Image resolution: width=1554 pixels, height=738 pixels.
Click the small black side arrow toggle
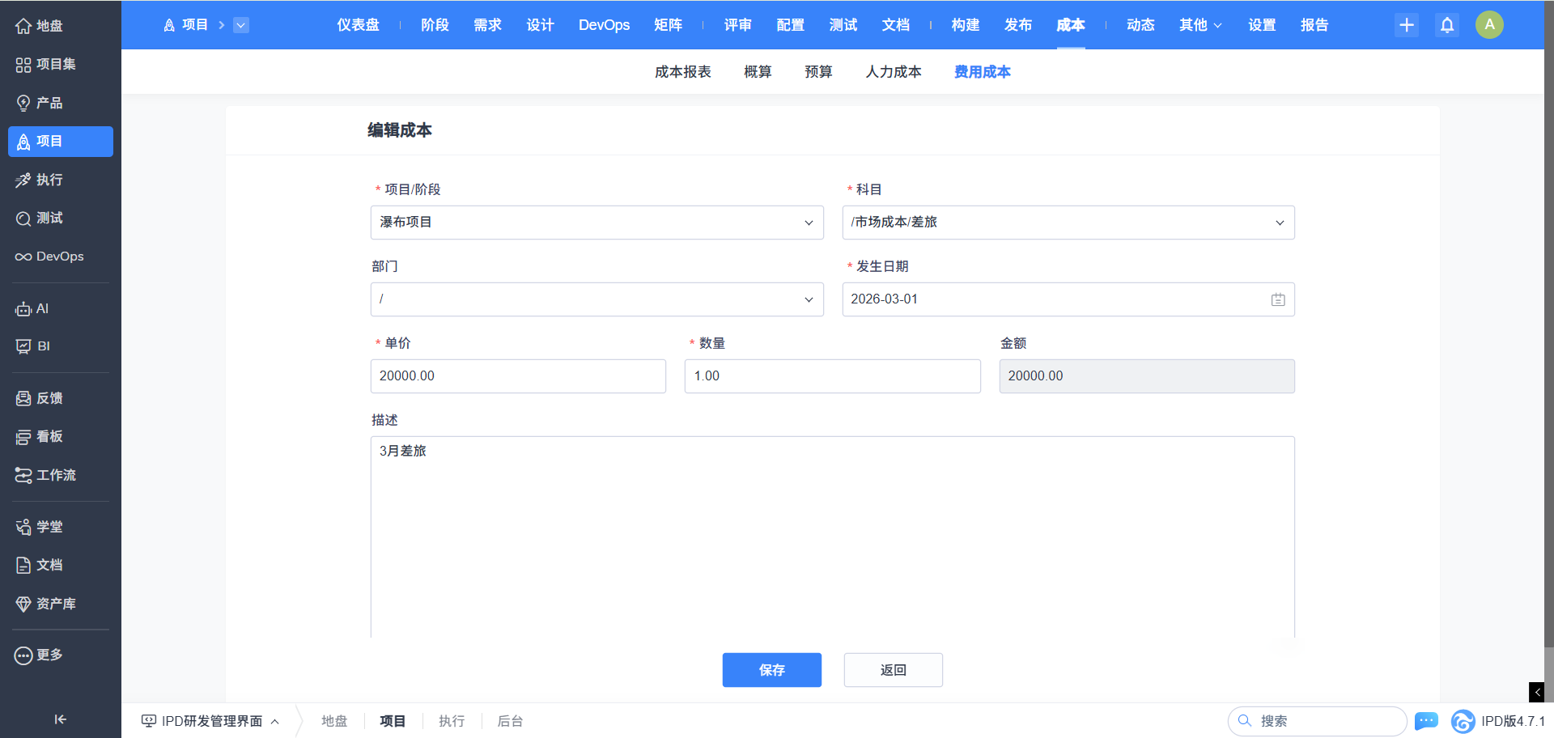pyautogui.click(x=1537, y=692)
